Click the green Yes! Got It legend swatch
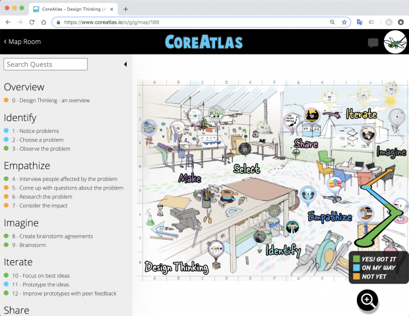This screenshot has height=316, width=409. pyautogui.click(x=356, y=258)
